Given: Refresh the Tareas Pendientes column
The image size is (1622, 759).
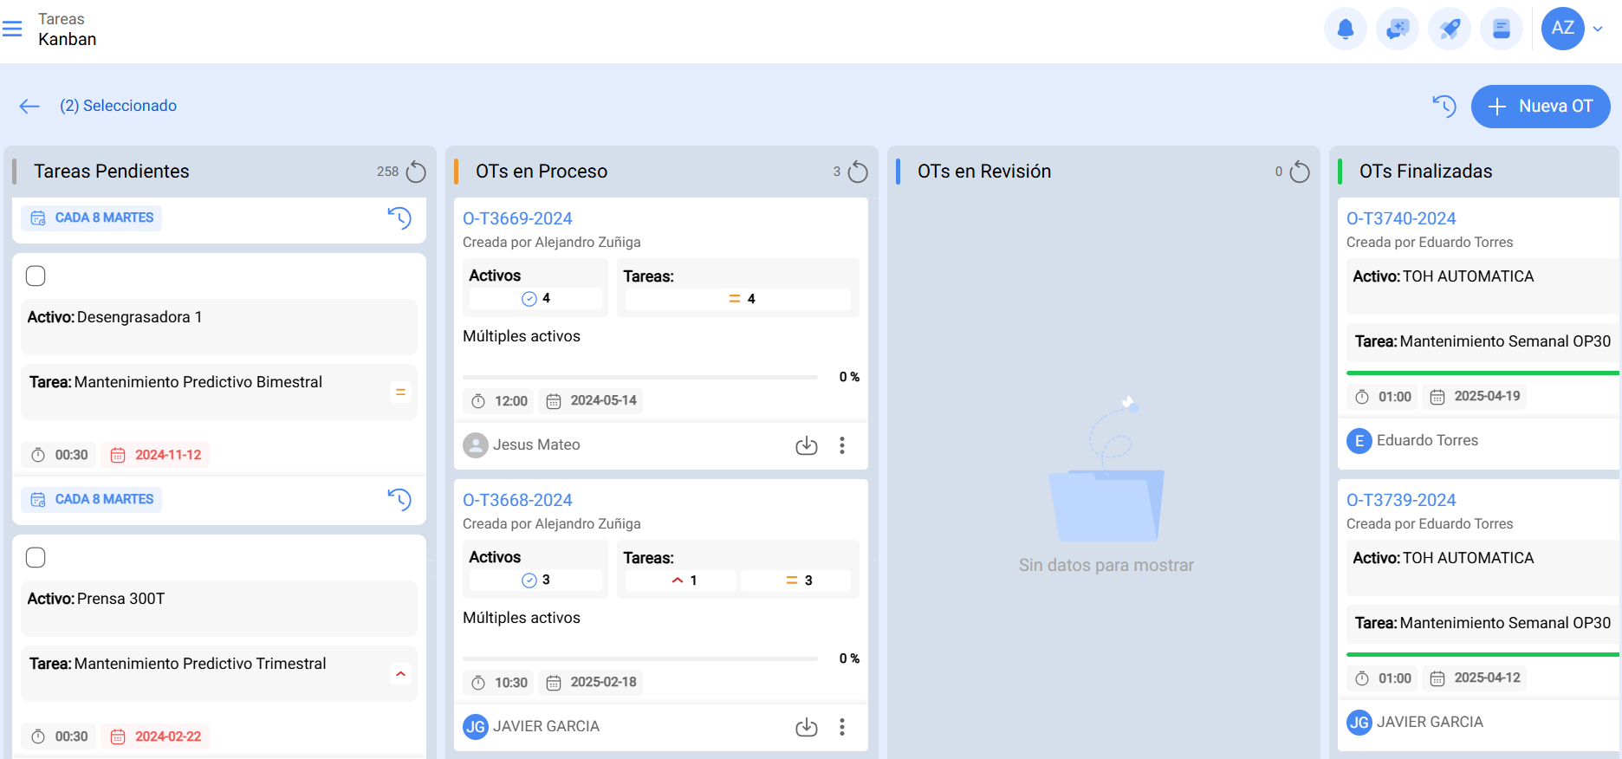Looking at the screenshot, I should [x=416, y=172].
